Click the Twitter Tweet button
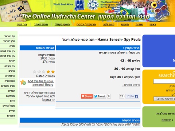Viewport: 175px width, 131px height. (100, 96)
